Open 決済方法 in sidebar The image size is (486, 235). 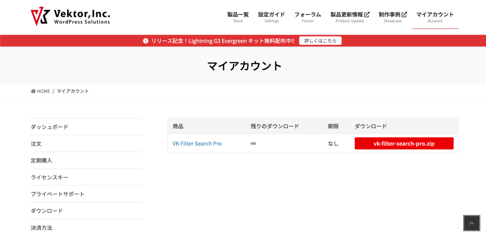click(87, 227)
